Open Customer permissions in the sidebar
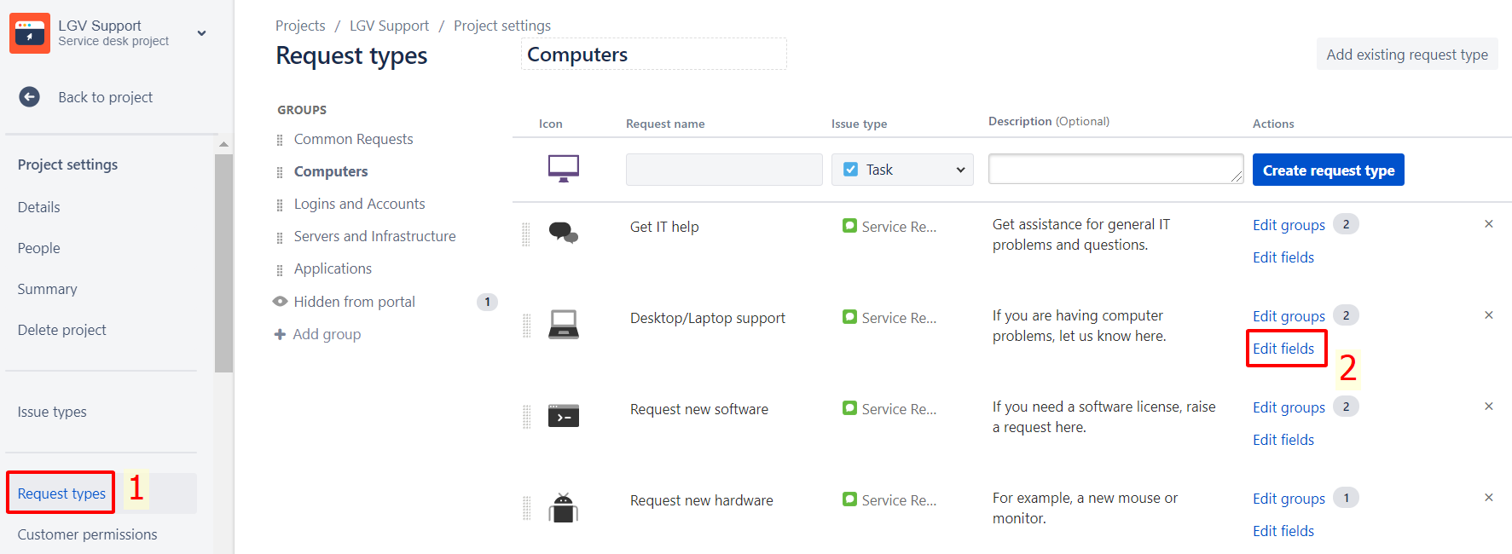The width and height of the screenshot is (1512, 554). tap(87, 534)
